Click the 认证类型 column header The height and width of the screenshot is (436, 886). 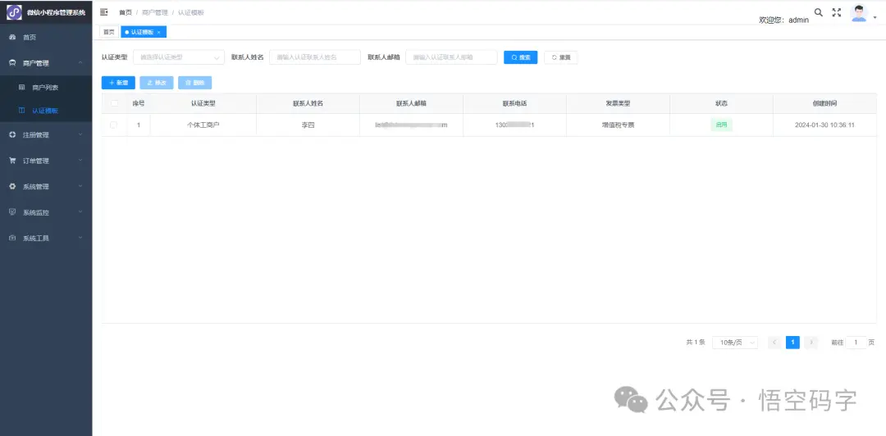point(203,103)
